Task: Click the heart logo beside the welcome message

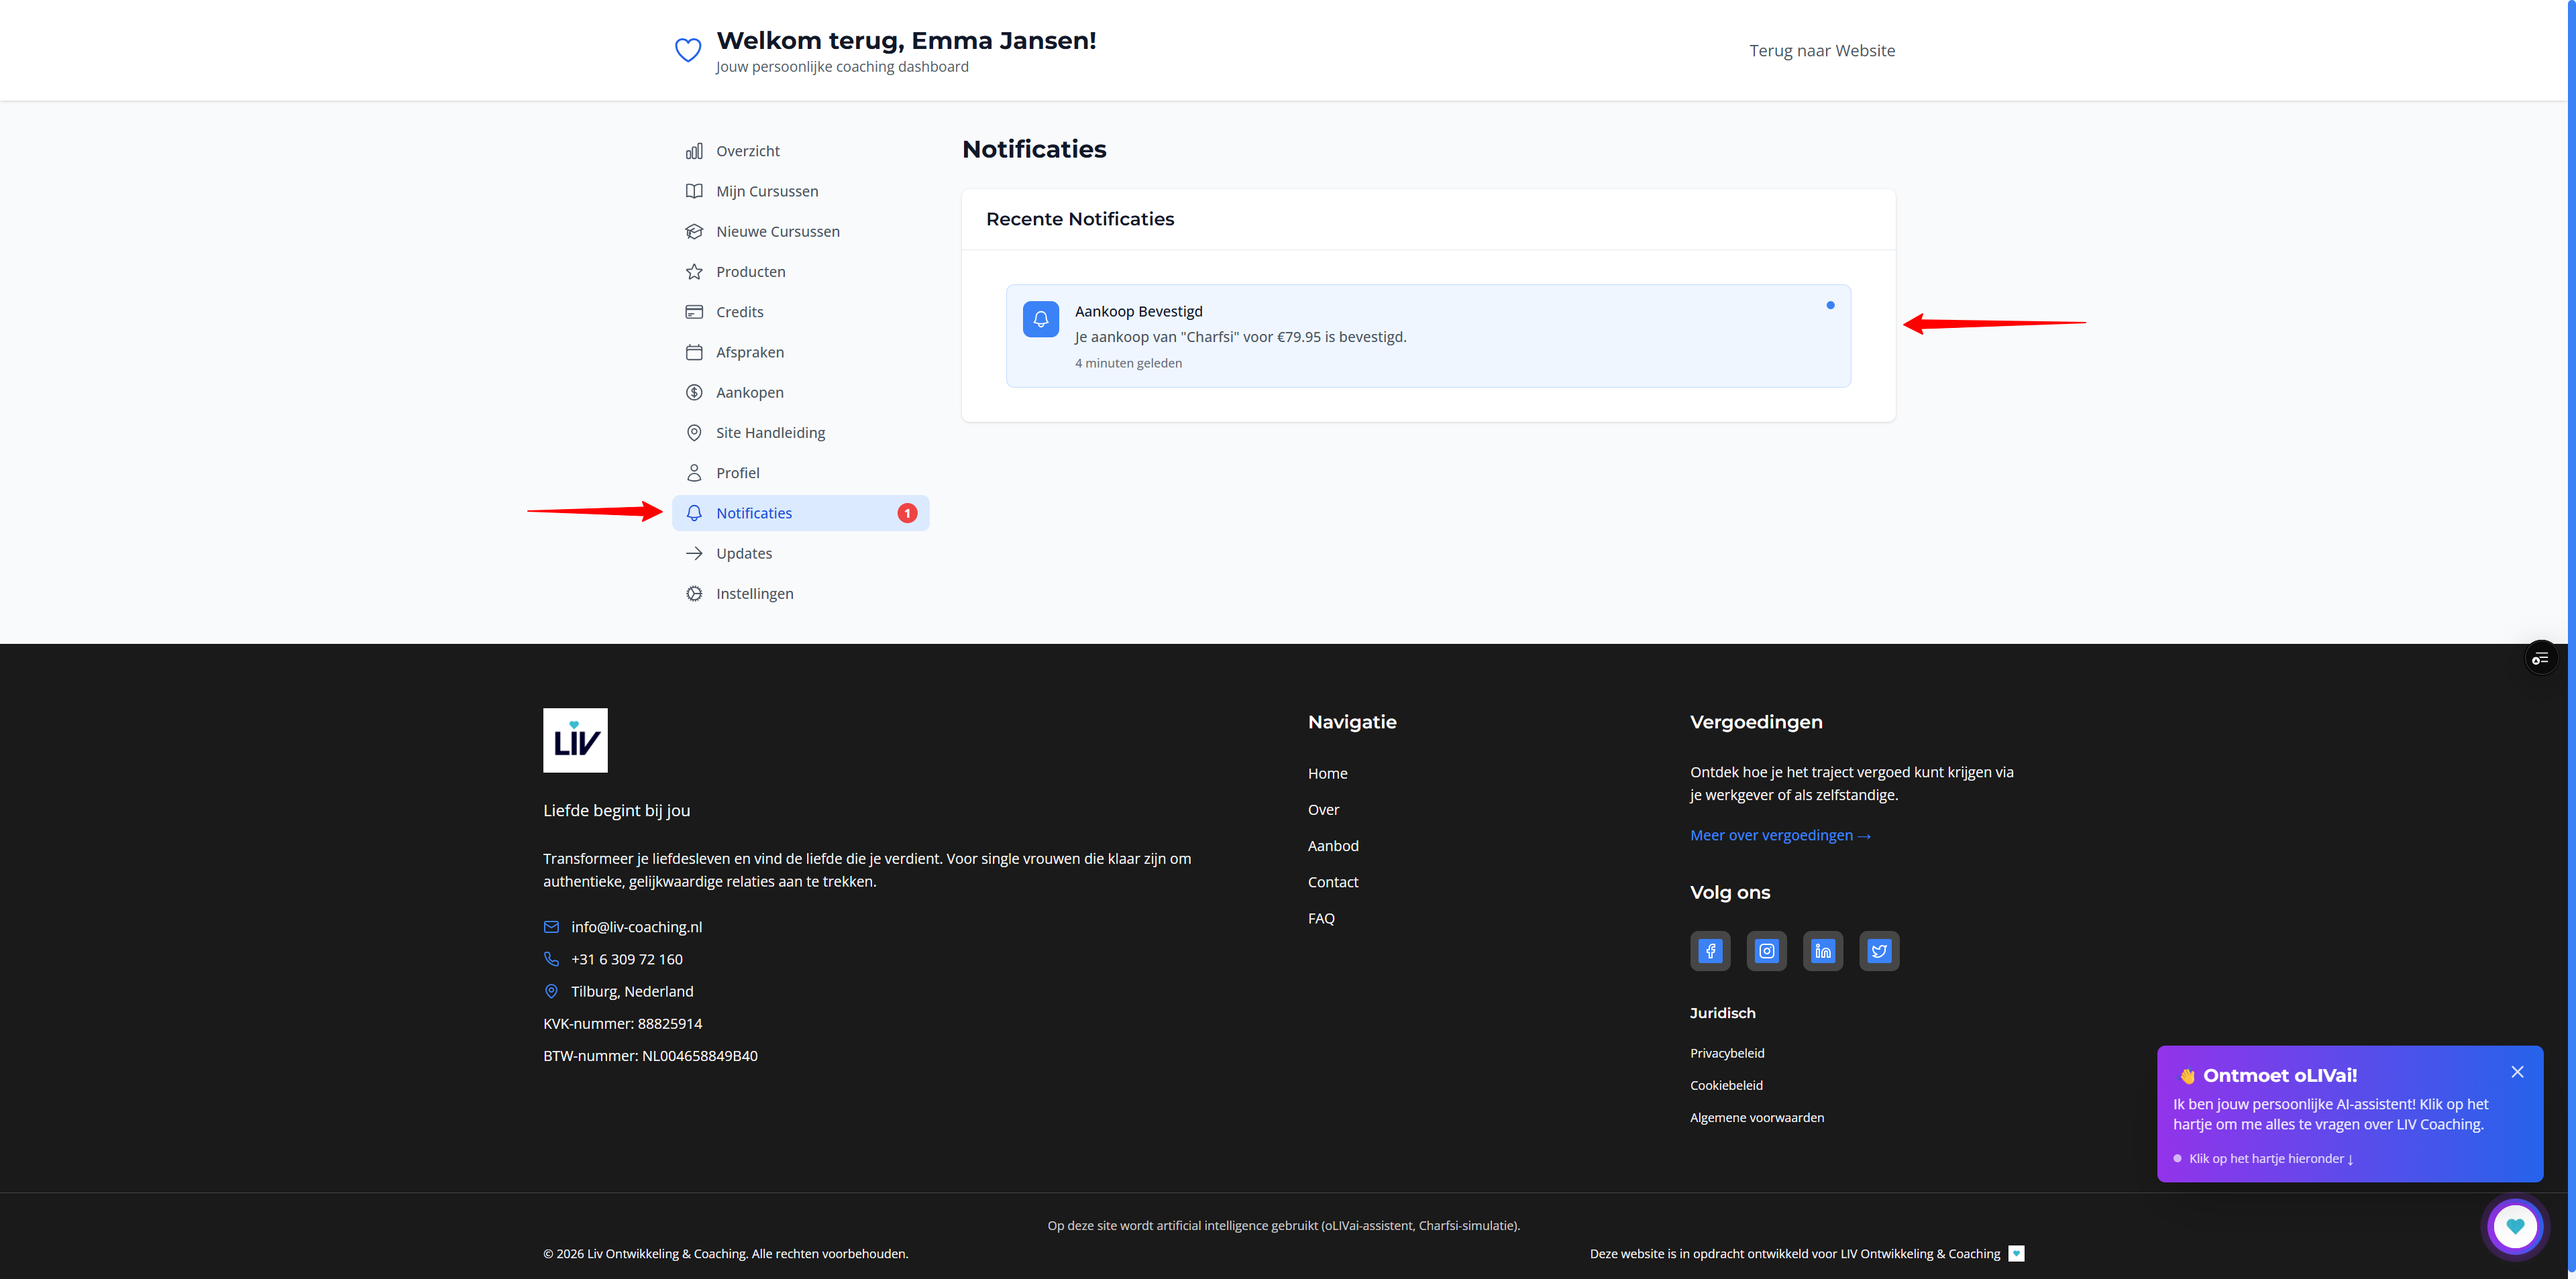Action: pos(688,49)
